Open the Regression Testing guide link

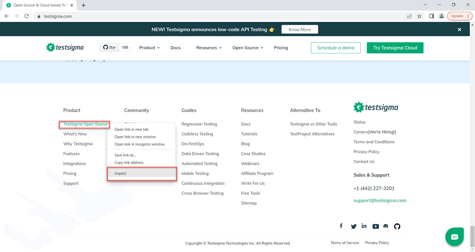[199, 124]
